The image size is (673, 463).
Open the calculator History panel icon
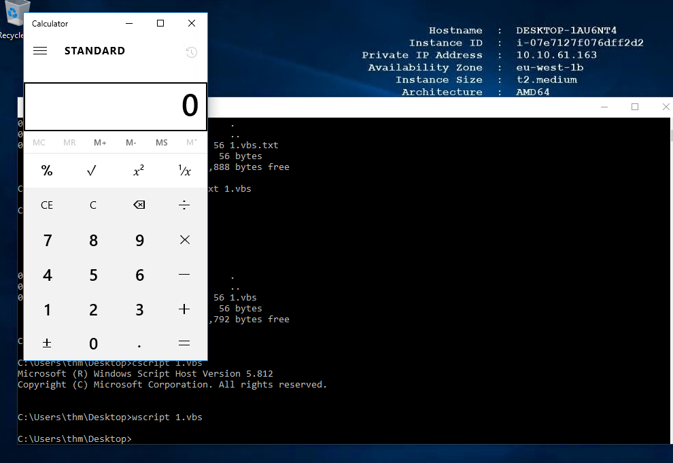click(x=192, y=52)
